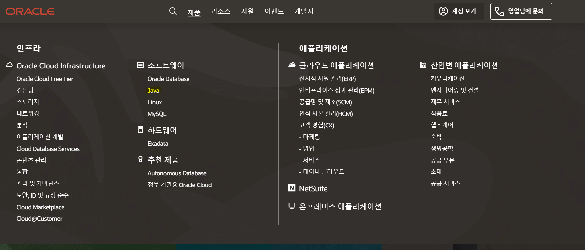This screenshot has width=585, height=250.
Task: Open 콘텐츠 관리 link
Action: tap(31, 160)
